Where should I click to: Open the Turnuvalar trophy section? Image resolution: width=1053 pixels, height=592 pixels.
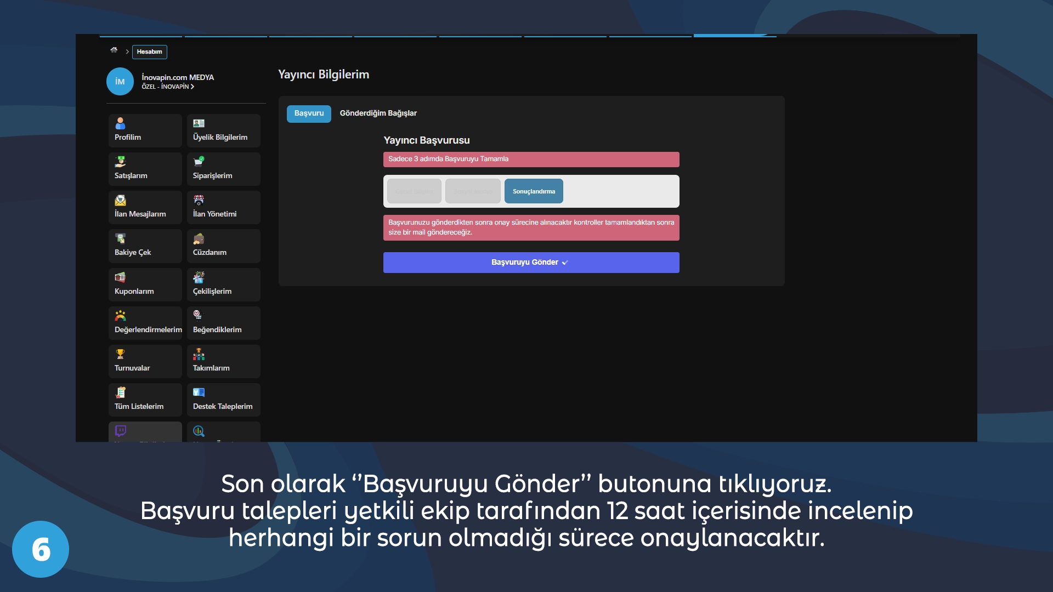tap(144, 361)
